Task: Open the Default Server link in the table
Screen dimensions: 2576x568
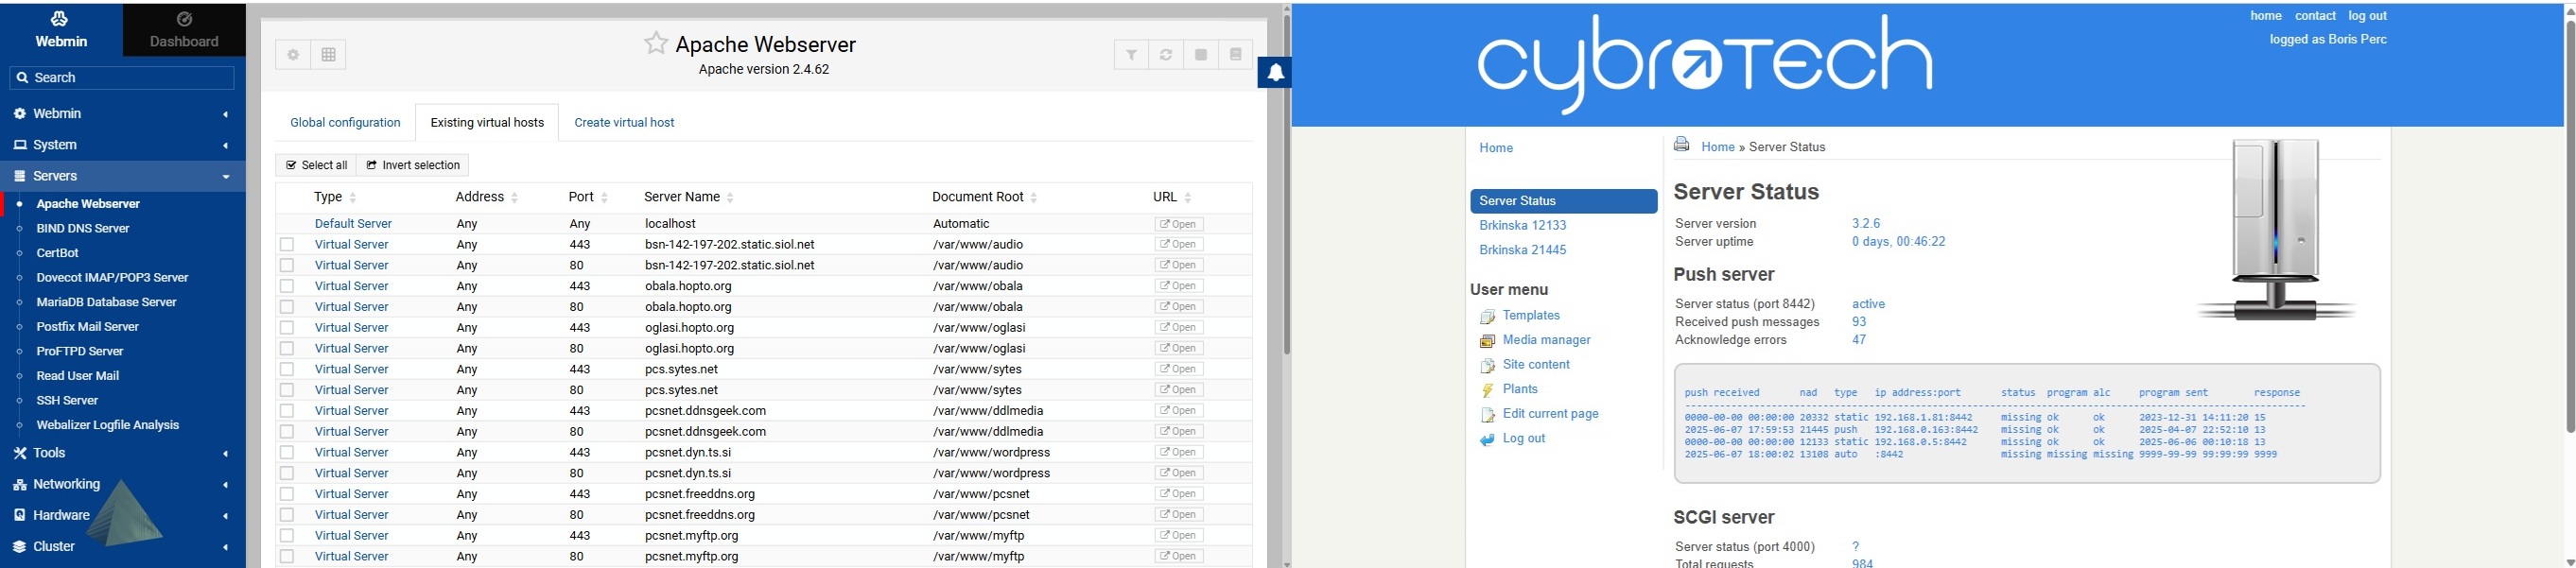Action: [x=353, y=224]
